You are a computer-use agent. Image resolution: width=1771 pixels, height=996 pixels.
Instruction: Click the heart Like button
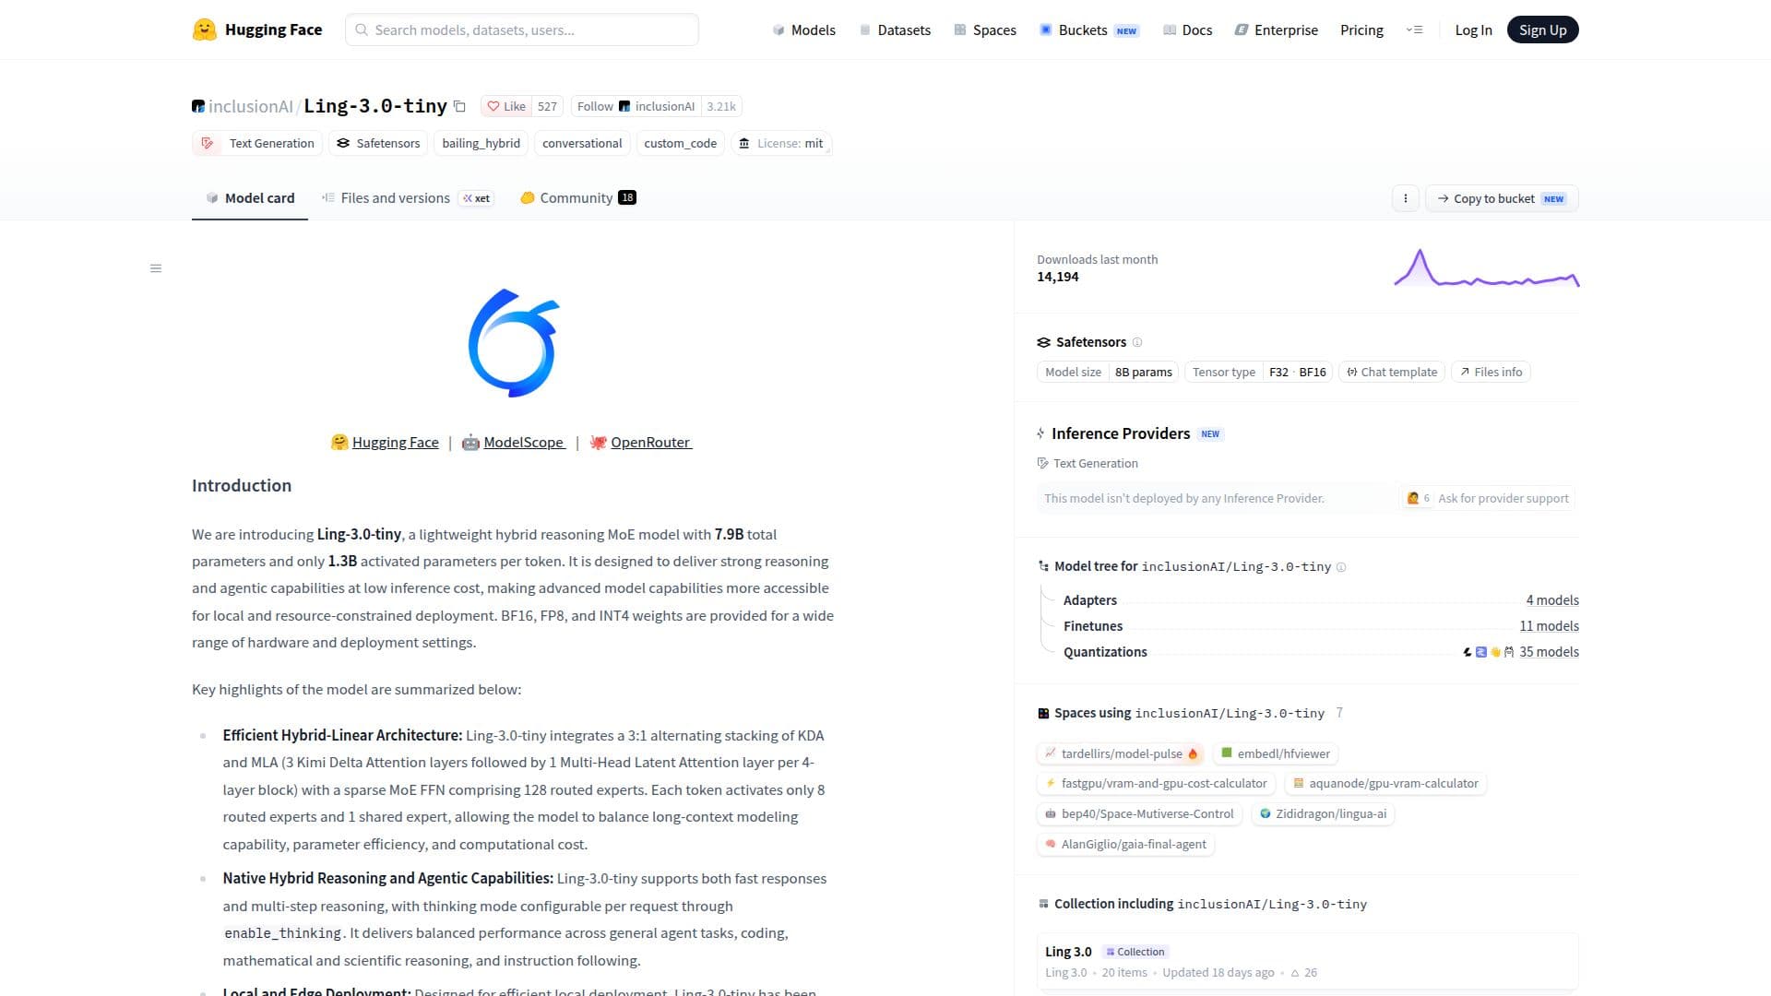point(506,106)
